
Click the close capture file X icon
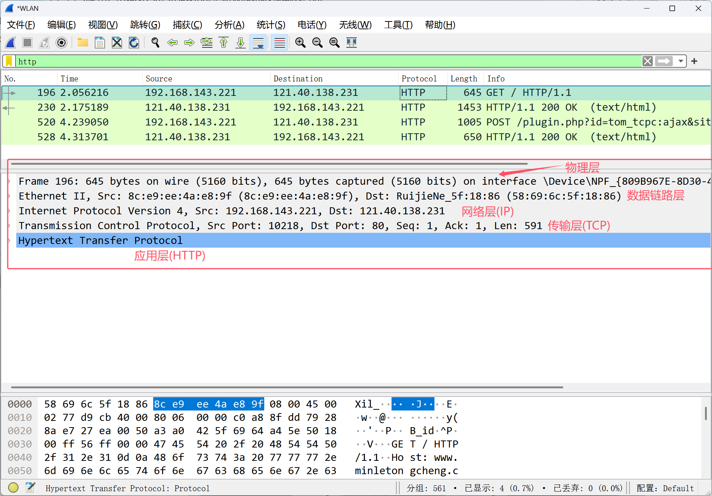pyautogui.click(x=117, y=43)
